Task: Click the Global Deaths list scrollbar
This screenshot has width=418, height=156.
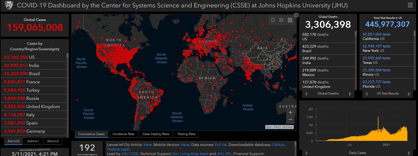Action: click(x=356, y=53)
